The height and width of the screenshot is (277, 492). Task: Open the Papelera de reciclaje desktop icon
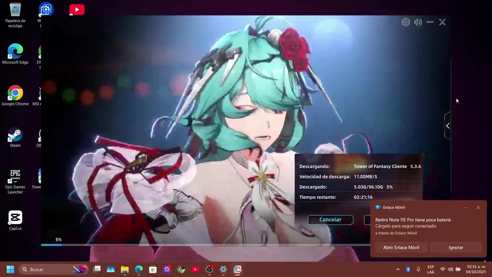(15, 15)
